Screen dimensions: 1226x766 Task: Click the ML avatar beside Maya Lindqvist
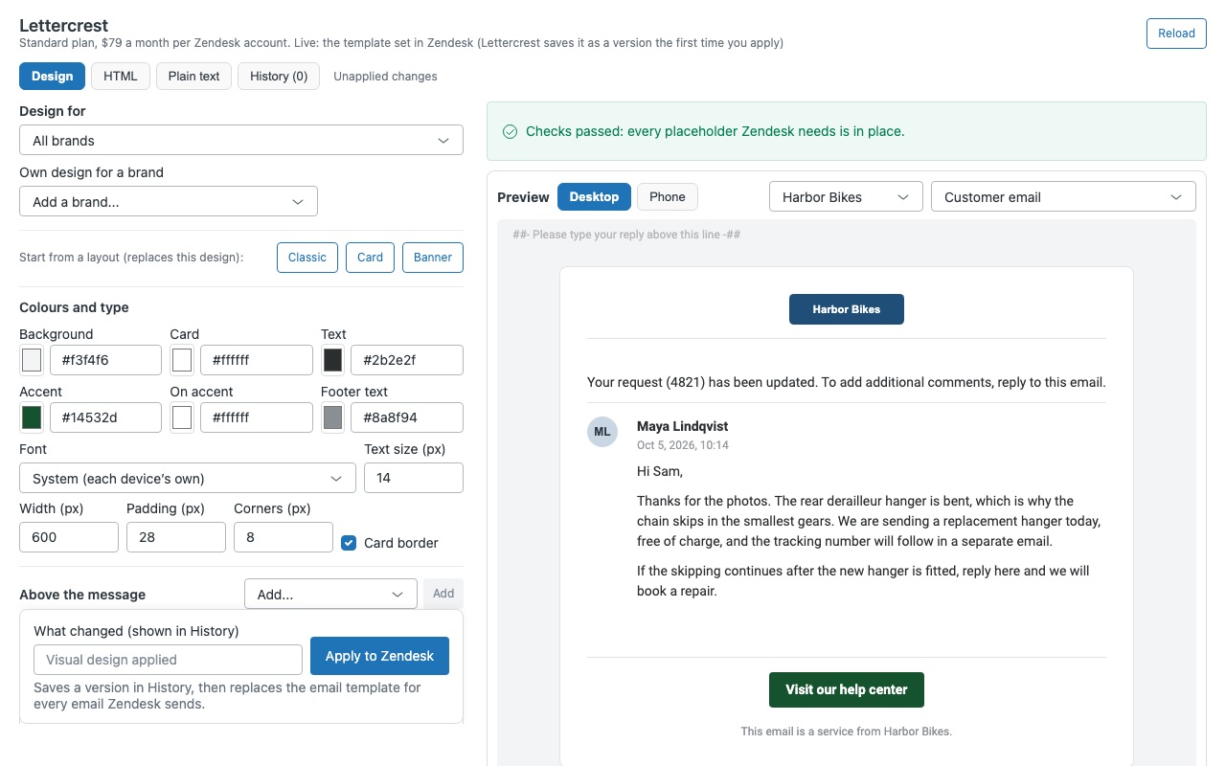pos(602,432)
